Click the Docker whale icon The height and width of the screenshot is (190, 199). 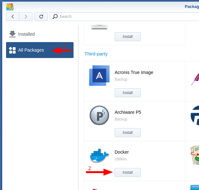coord(99,156)
